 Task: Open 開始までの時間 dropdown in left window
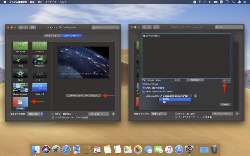click(35, 114)
